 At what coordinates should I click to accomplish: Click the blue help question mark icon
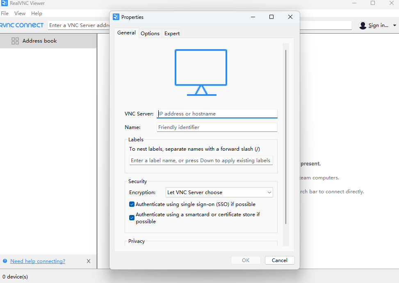[x=5, y=261]
